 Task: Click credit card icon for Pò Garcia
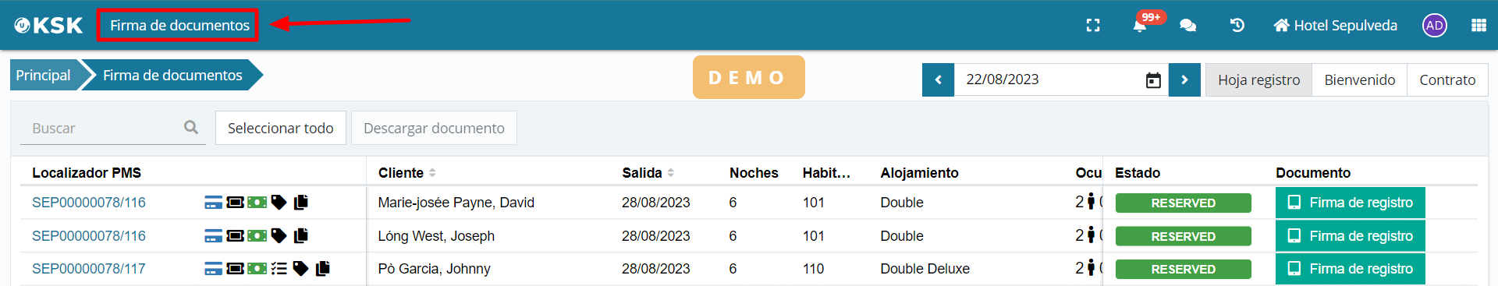coord(213,269)
